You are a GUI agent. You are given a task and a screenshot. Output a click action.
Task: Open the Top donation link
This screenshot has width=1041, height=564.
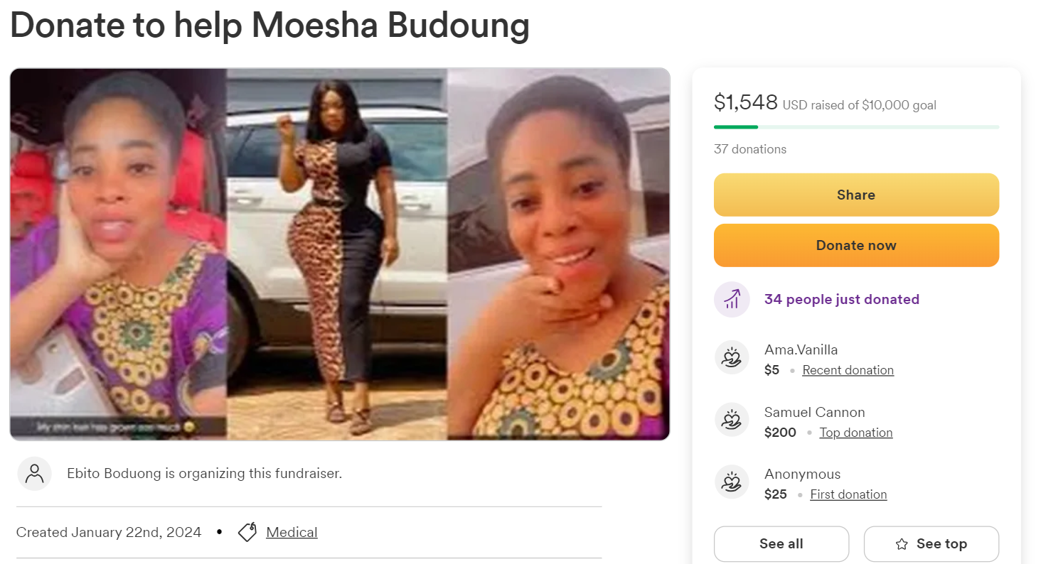click(x=855, y=432)
